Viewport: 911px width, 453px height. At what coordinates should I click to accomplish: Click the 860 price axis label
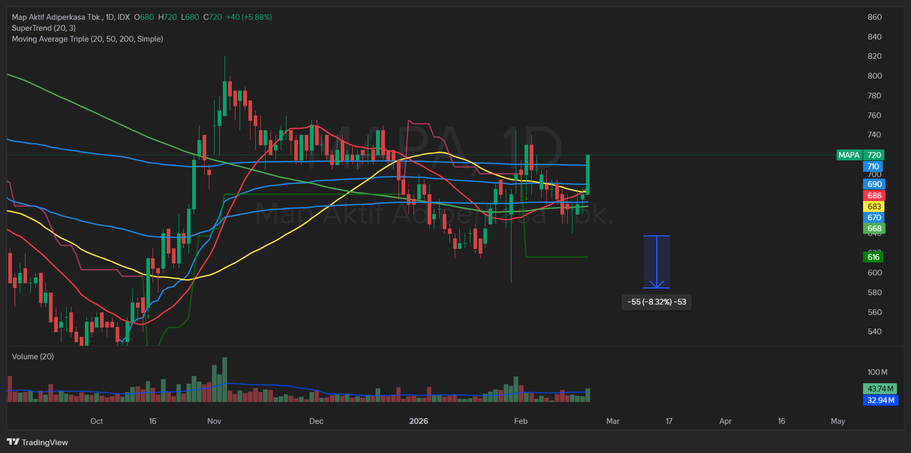point(875,17)
